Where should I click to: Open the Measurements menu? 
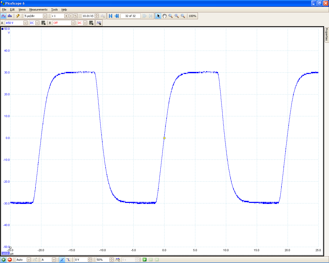pyautogui.click(x=38, y=10)
